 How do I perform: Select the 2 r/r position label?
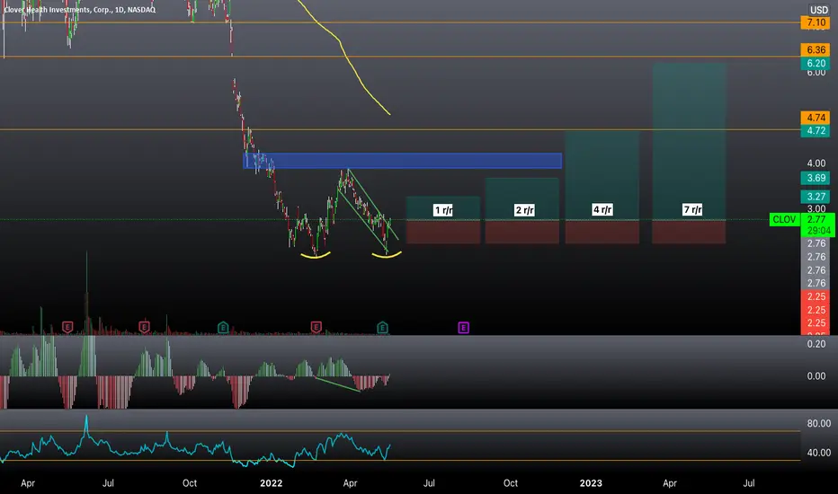tap(524, 210)
